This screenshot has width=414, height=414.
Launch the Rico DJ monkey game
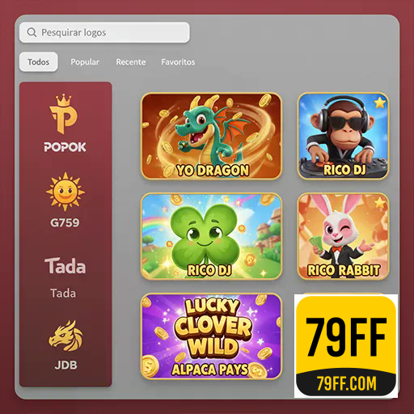[x=344, y=136]
